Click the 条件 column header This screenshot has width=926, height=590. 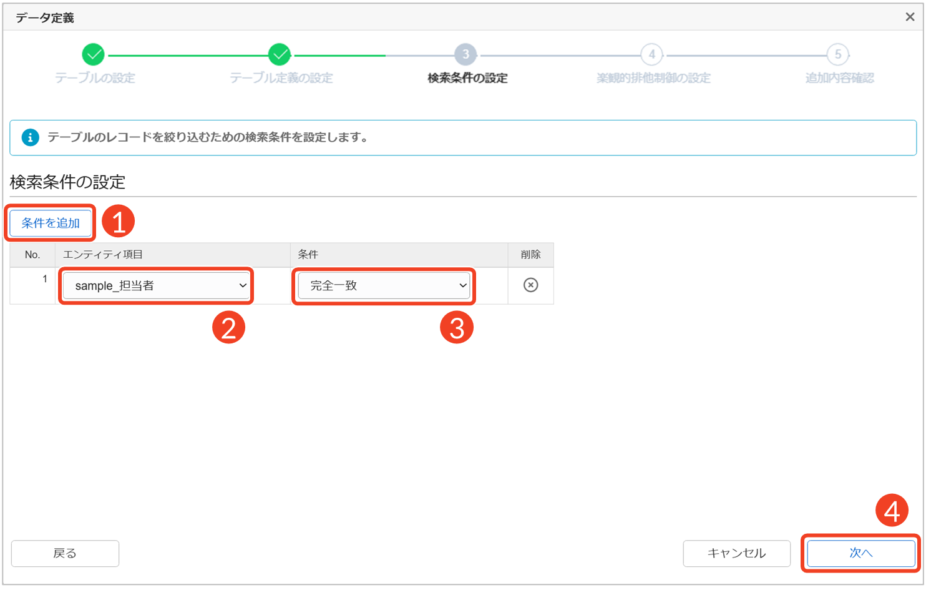pyautogui.click(x=308, y=255)
